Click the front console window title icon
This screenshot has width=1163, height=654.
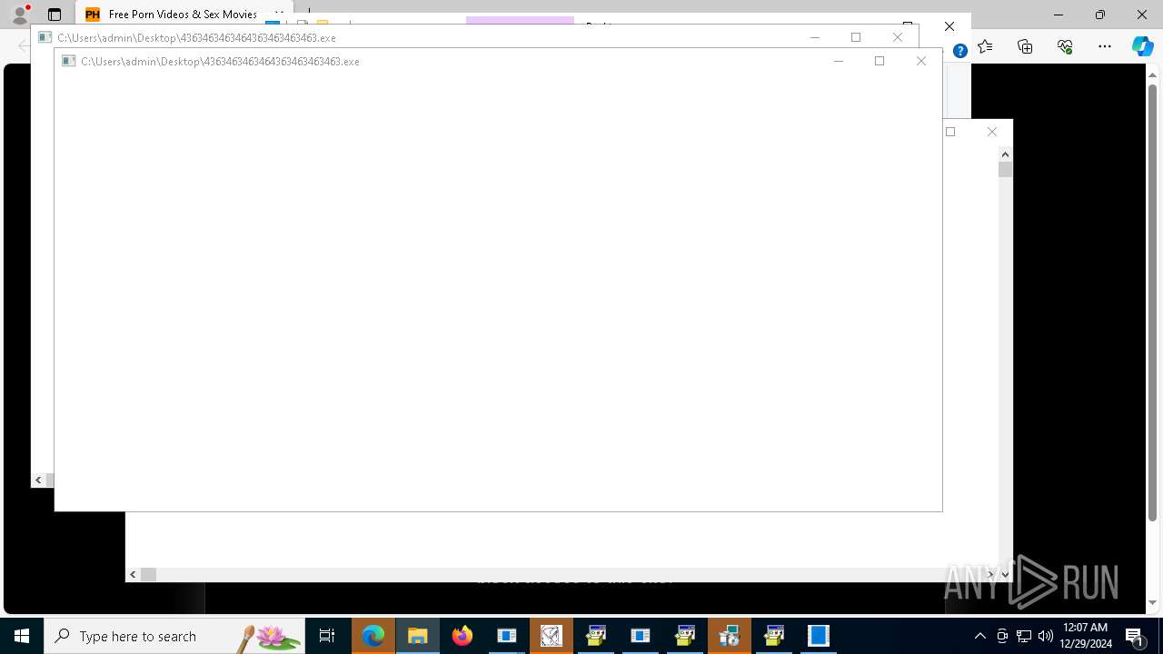pyautogui.click(x=68, y=61)
